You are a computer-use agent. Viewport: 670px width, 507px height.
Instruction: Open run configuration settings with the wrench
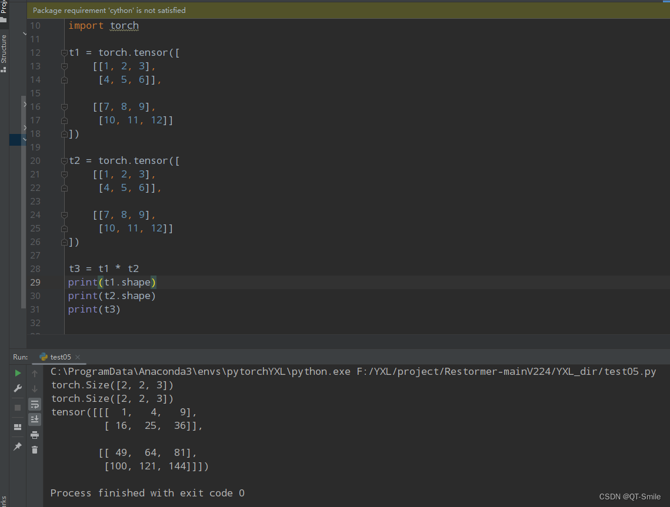pyautogui.click(x=18, y=388)
